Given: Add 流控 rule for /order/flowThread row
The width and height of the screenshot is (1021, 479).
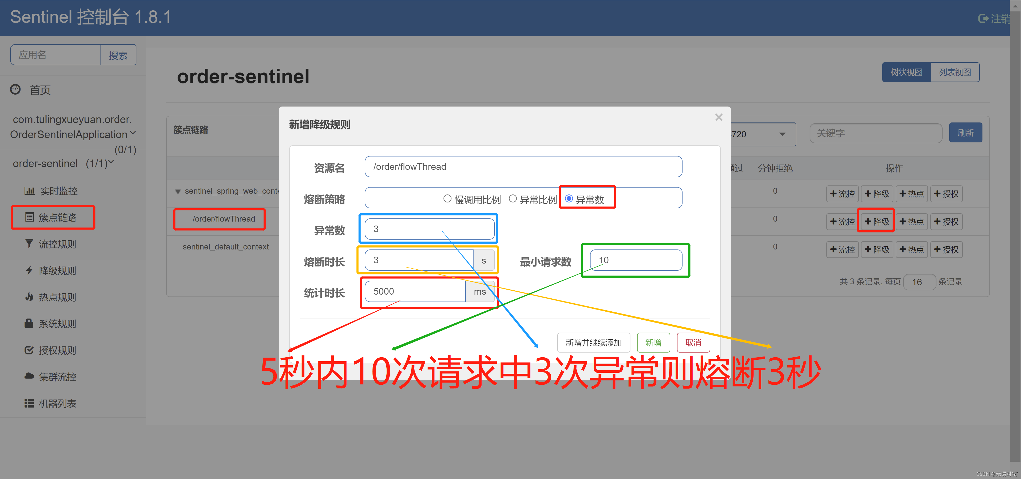Looking at the screenshot, I should tap(843, 221).
